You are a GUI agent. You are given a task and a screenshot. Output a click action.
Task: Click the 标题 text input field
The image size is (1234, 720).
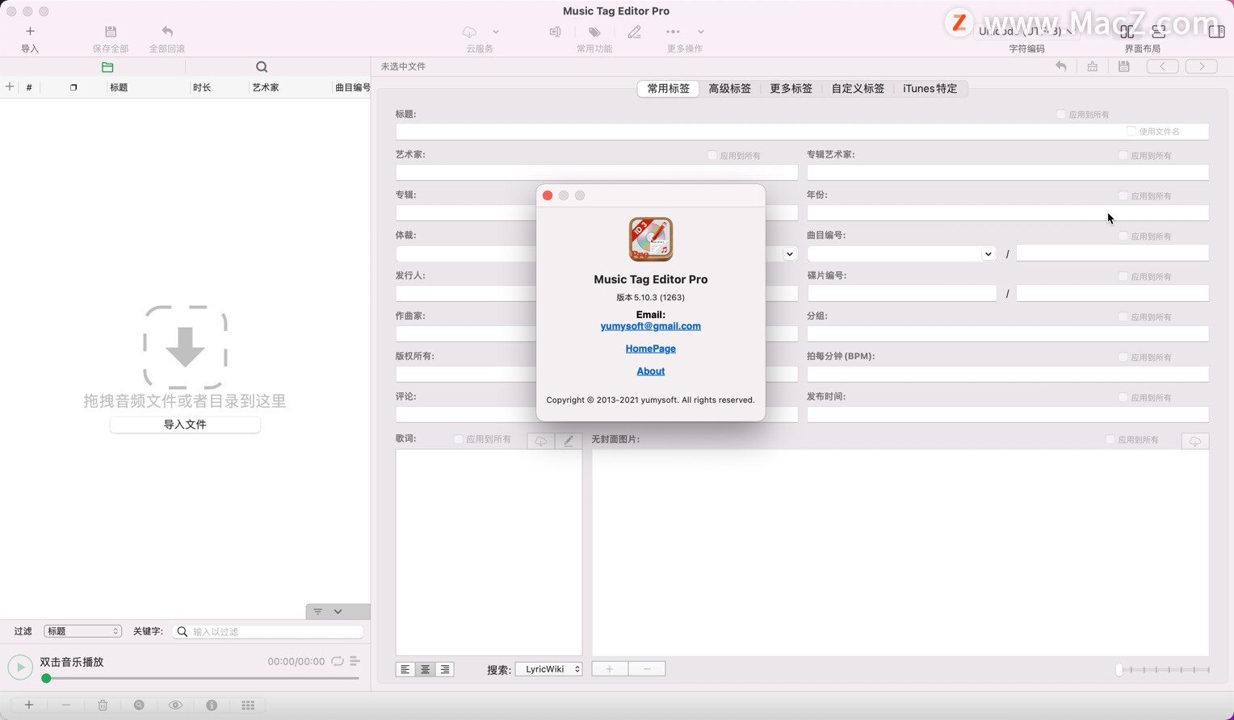[802, 132]
